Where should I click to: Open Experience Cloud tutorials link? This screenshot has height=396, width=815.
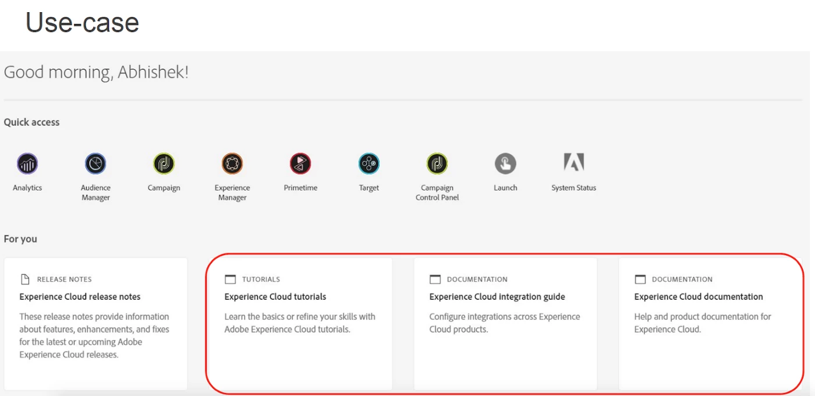(x=275, y=296)
